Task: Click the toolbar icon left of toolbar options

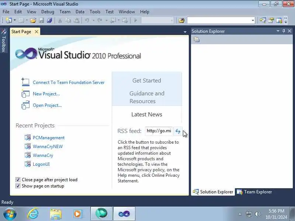Action: coord(279,20)
